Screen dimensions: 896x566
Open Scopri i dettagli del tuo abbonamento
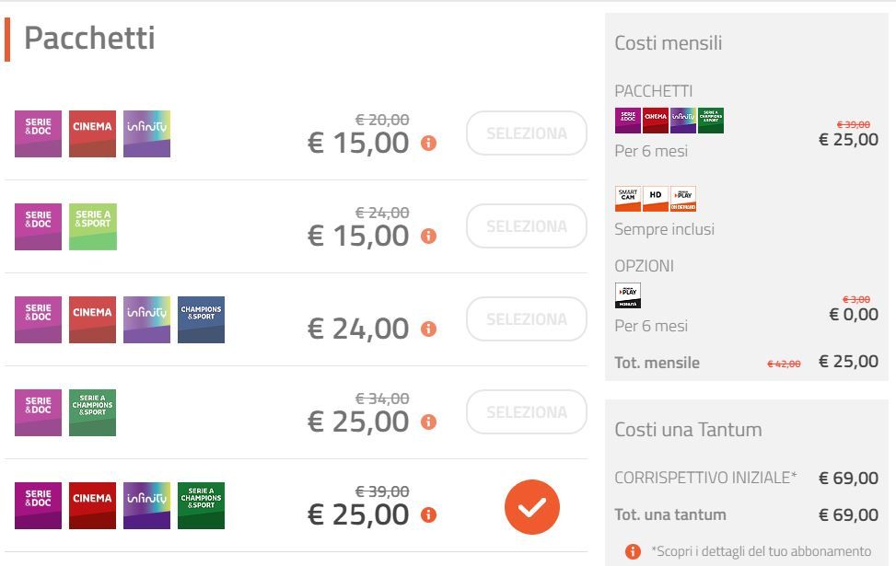(x=761, y=551)
